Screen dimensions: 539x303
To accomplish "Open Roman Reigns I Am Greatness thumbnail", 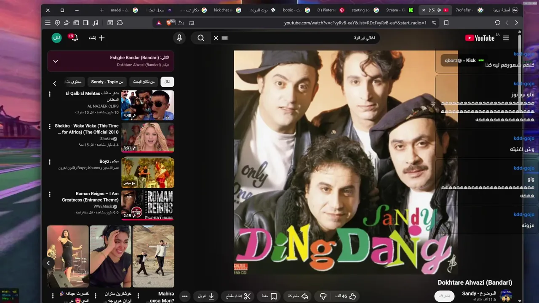I will [147, 205].
